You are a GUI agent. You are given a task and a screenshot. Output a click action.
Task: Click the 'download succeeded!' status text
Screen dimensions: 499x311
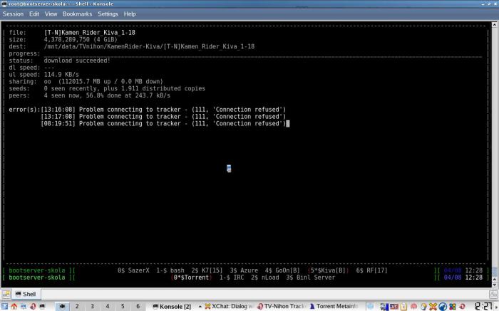point(77,60)
